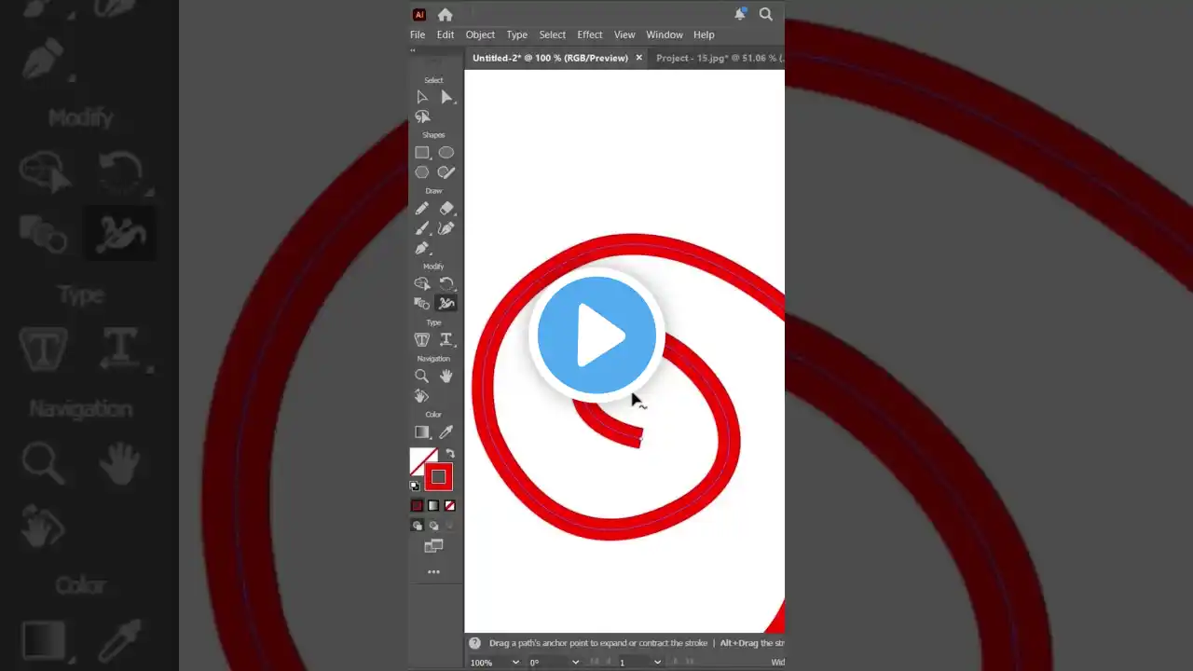1193x671 pixels.
Task: Pick the Lasso tool
Action: tap(422, 116)
